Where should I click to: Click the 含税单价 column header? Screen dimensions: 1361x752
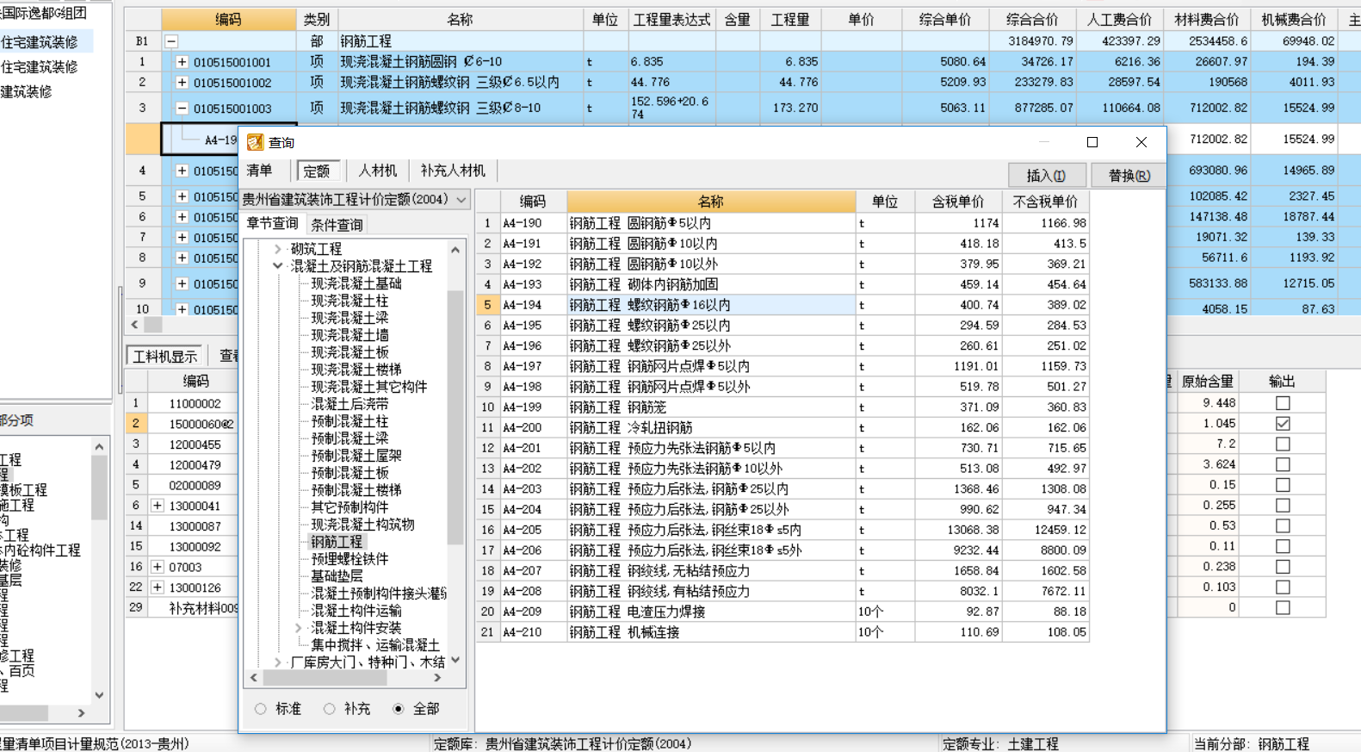point(957,202)
